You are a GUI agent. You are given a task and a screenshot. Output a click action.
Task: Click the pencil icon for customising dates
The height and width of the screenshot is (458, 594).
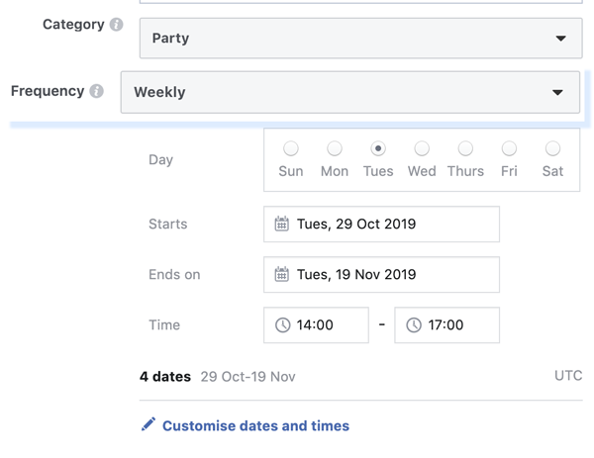[148, 424]
